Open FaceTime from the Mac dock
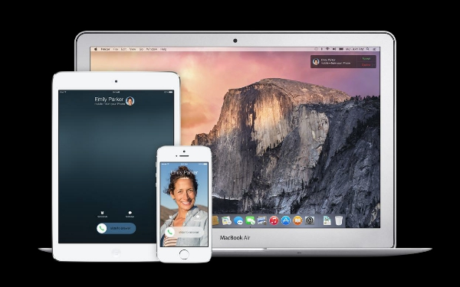460x287 pixels. (x=250, y=220)
